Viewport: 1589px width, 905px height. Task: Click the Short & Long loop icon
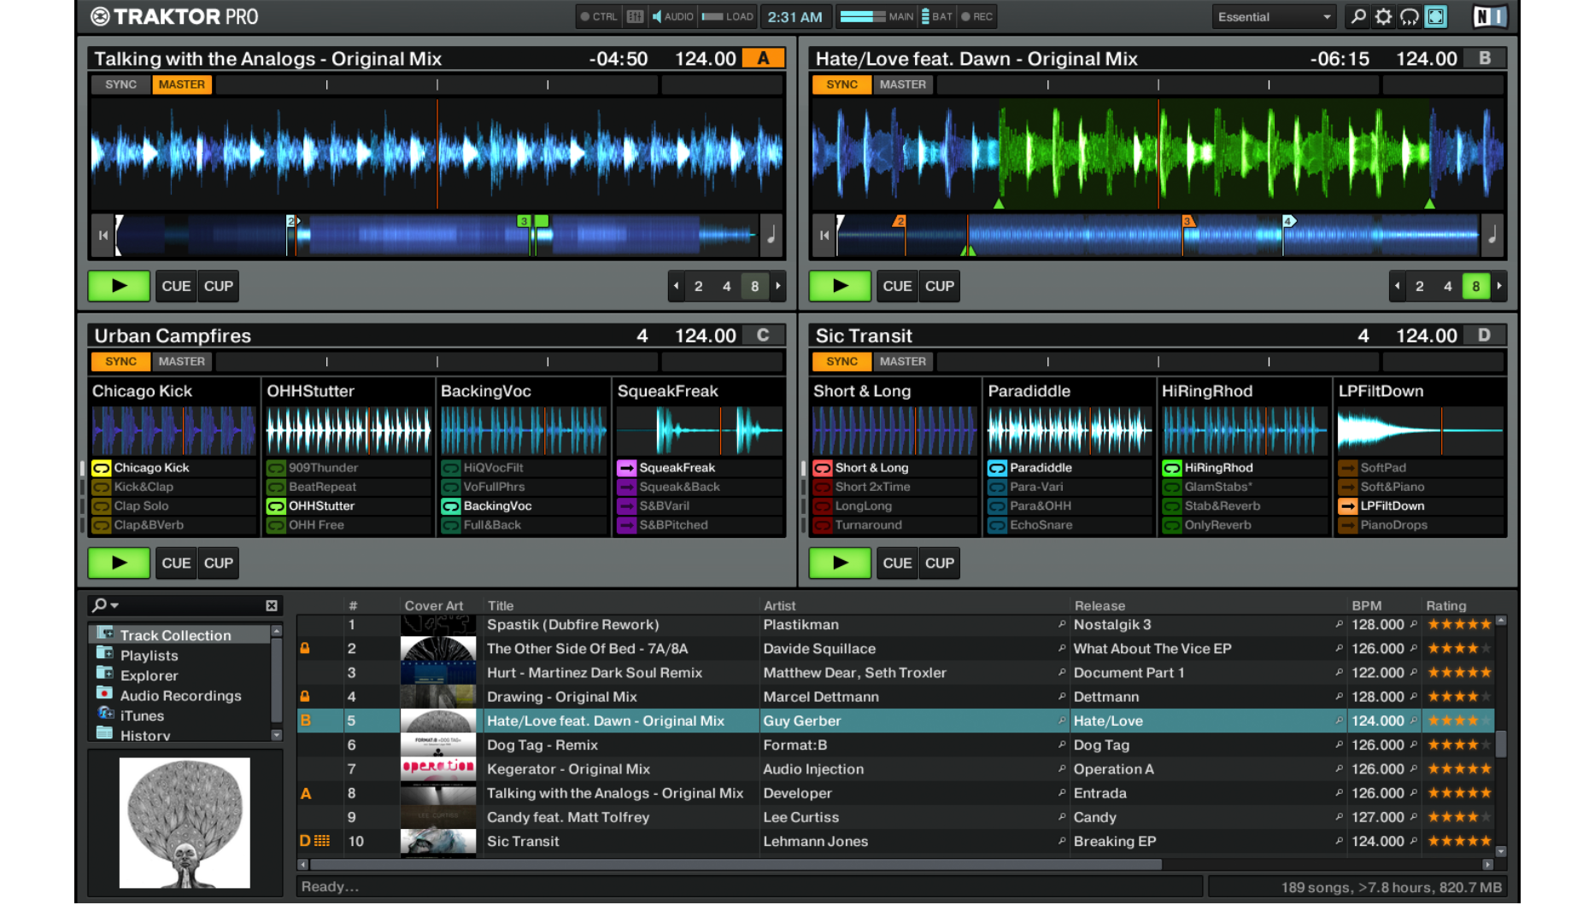822,468
